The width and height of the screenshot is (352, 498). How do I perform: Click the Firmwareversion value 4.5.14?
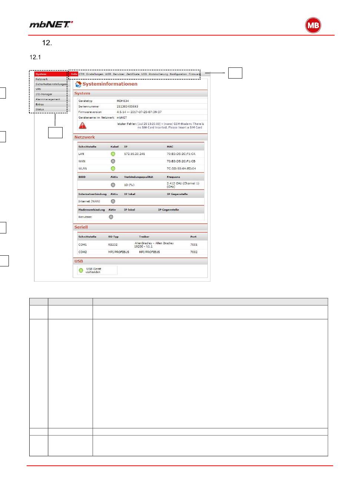139,112
